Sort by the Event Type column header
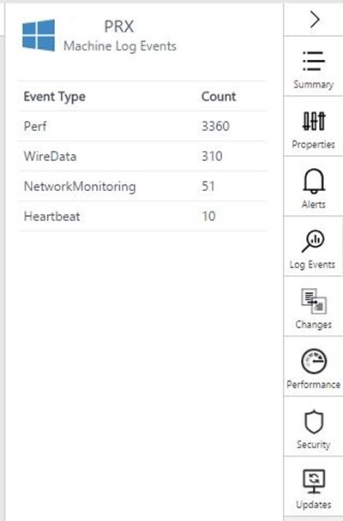The width and height of the screenshot is (343, 521). coord(55,97)
